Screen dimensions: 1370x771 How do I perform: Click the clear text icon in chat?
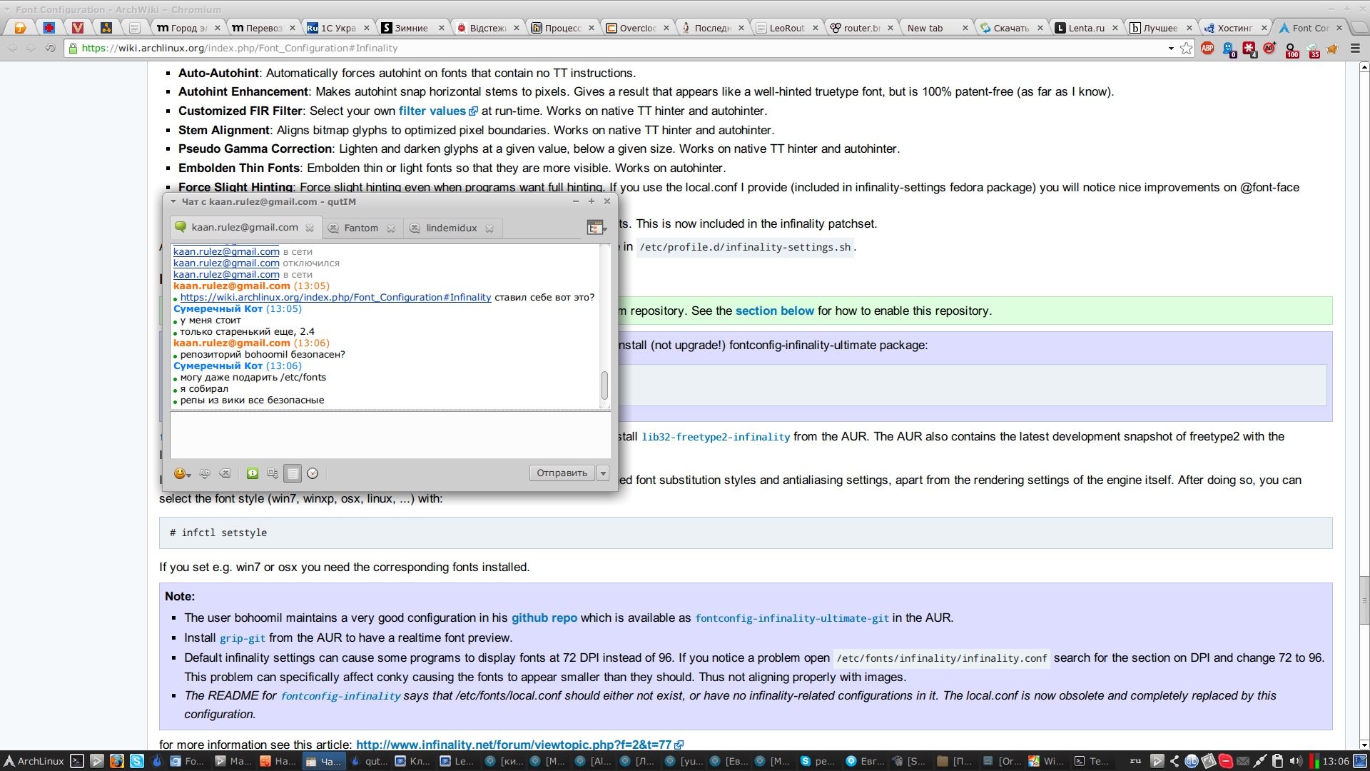point(225,473)
